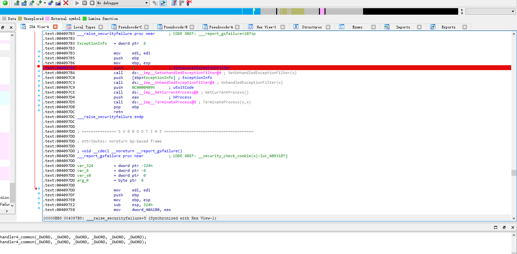This screenshot has height=254, width=517.
Task: Click the 'Convert to code' toolbar icon
Action: pos(17,3)
